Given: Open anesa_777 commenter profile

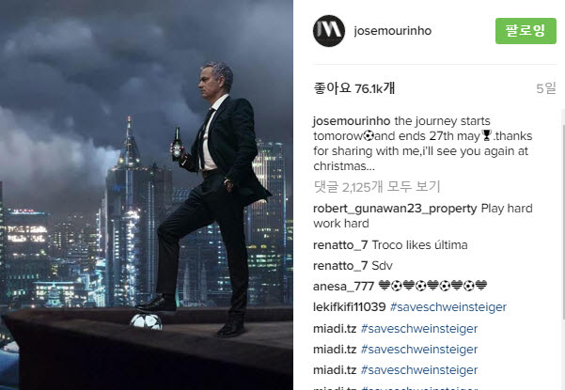Looking at the screenshot, I should tap(344, 287).
